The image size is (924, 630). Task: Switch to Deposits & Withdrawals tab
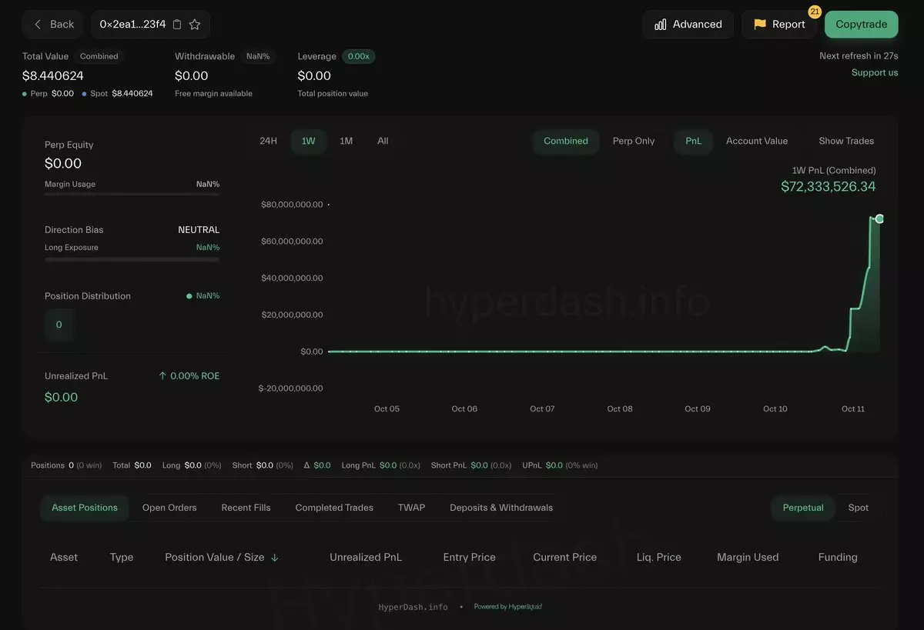[500, 508]
